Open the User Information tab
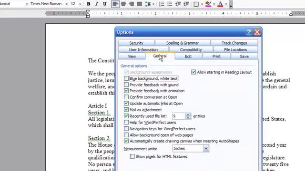 coord(143,49)
